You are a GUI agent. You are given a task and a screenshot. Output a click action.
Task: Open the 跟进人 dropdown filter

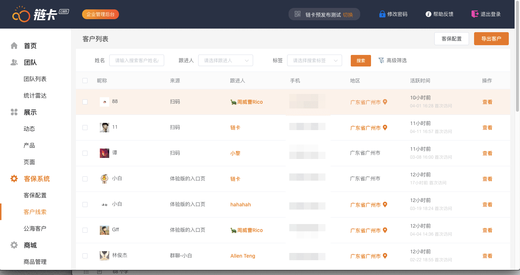click(x=225, y=60)
